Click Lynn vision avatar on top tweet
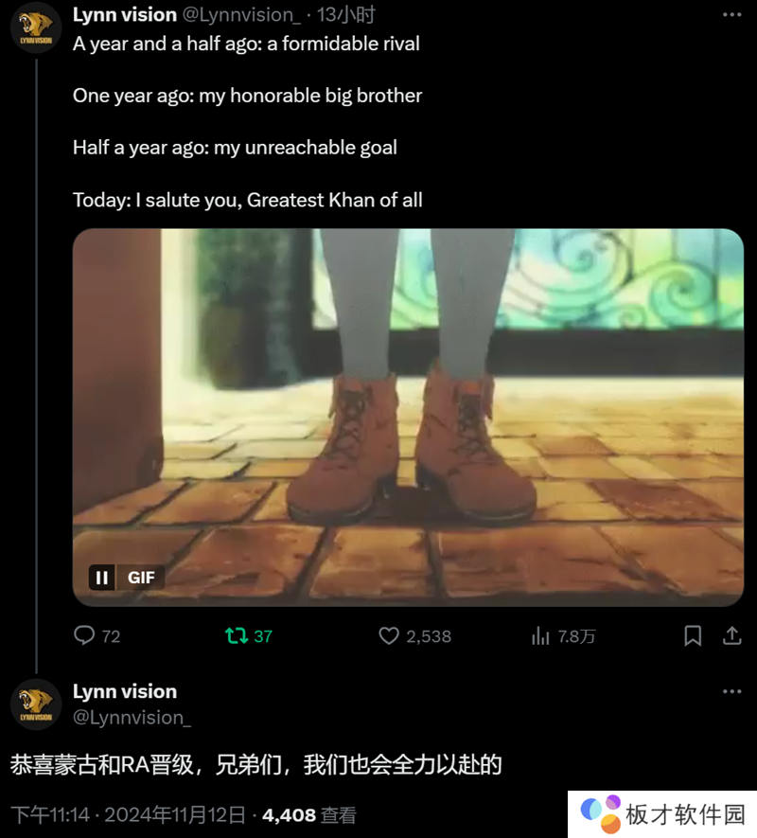The image size is (757, 838). tap(36, 27)
